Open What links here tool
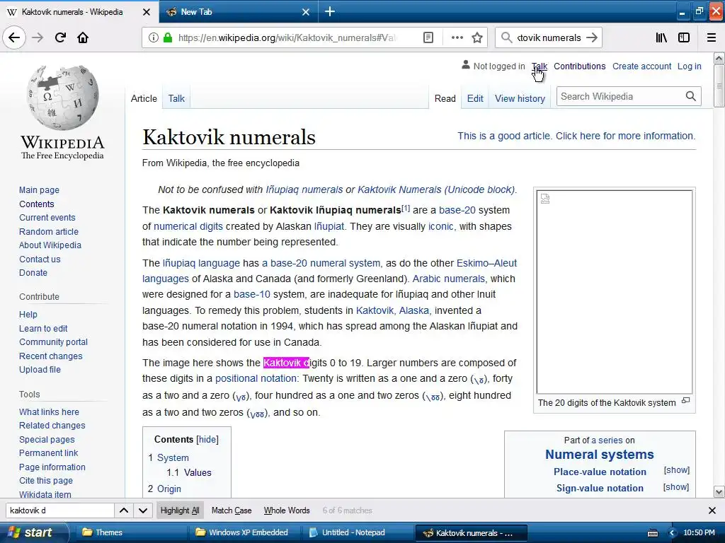The image size is (725, 543). [49, 412]
